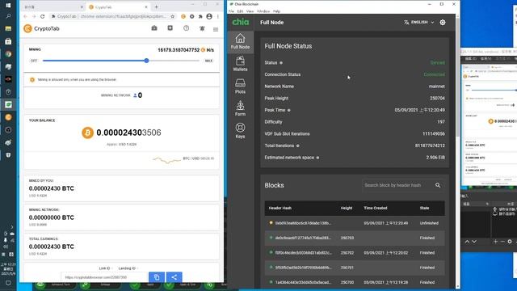Expand the Landing ID dropdown

click(128, 268)
